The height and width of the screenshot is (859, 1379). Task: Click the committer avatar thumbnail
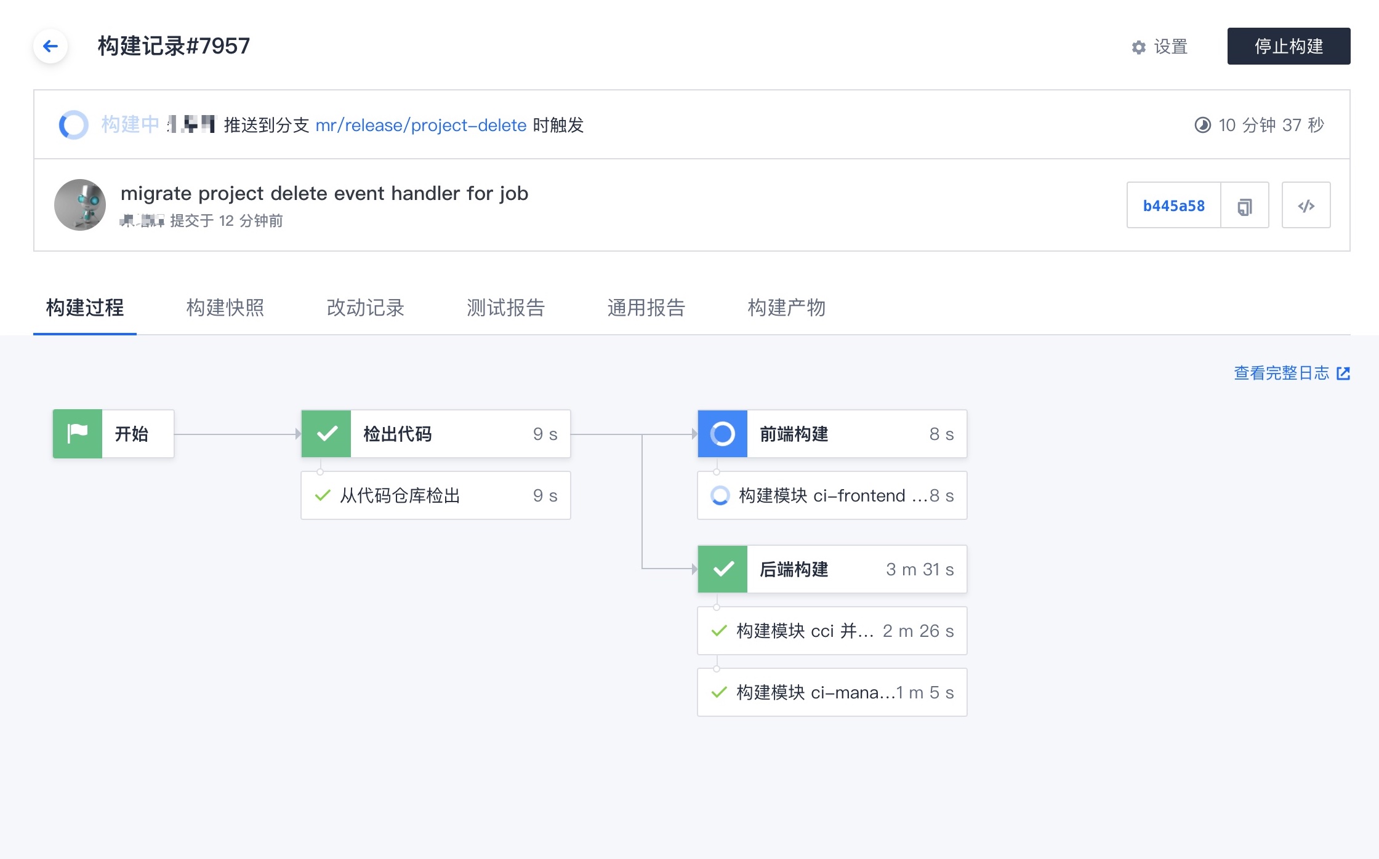tap(80, 205)
